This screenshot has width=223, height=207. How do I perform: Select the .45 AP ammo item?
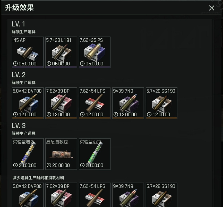point(28,52)
